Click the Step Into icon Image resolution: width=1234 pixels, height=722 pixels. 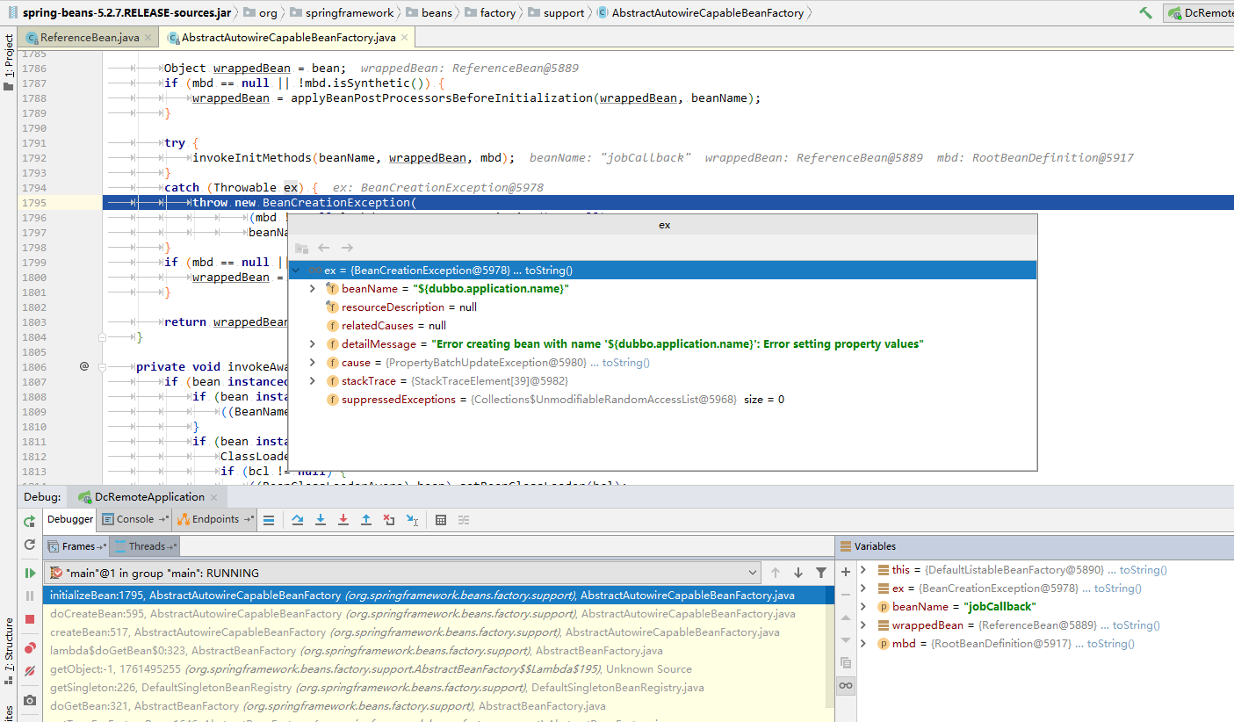point(321,520)
